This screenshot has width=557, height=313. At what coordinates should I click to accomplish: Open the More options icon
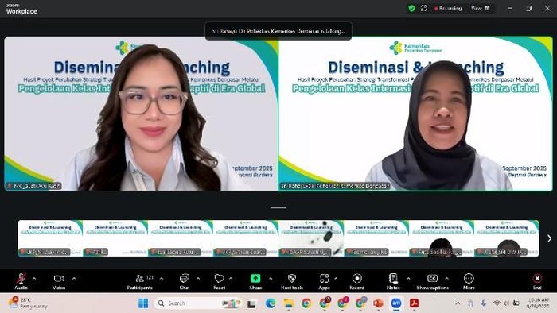[469, 279]
